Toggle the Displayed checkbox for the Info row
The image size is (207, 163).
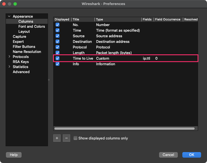pos(58,64)
